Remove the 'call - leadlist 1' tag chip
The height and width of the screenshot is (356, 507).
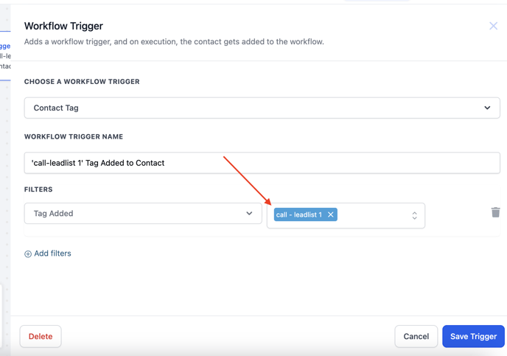331,214
